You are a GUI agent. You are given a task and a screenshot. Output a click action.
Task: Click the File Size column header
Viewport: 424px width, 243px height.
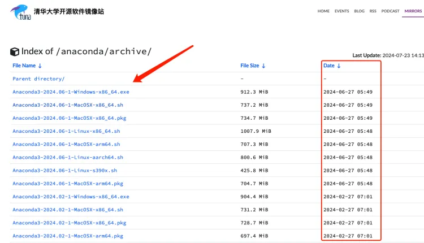point(249,66)
